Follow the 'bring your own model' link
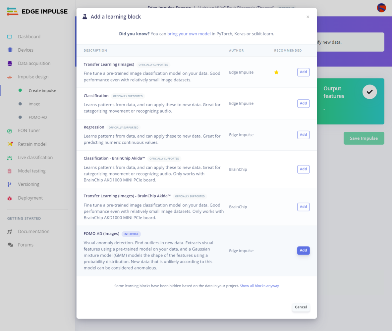 pyautogui.click(x=189, y=34)
